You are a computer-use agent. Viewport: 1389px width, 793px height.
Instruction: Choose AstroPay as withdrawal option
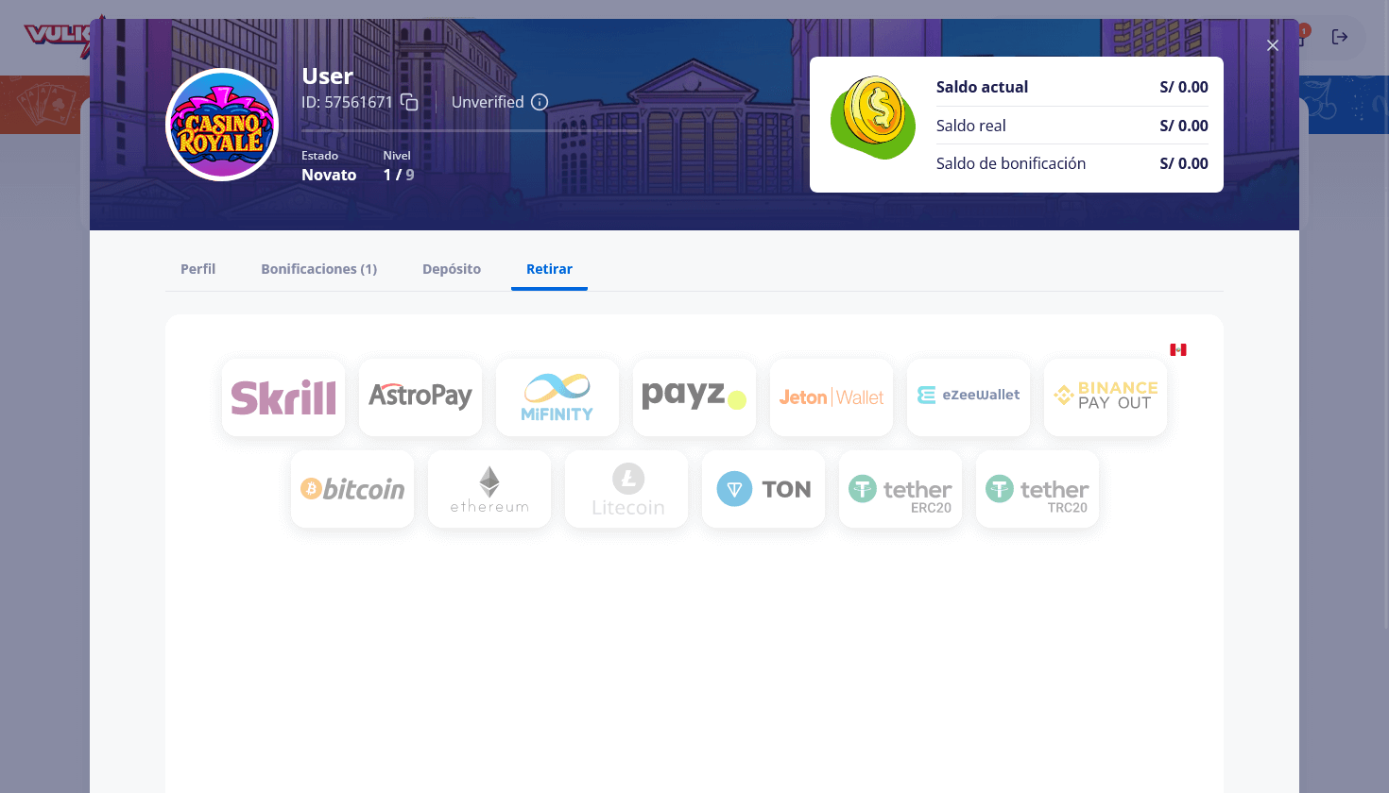(x=420, y=397)
